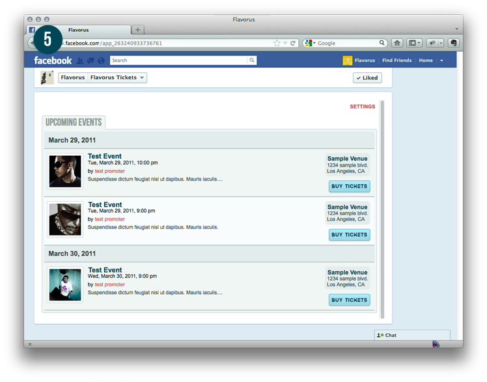
Task: Click the Facebook favicon tab
Action: (x=32, y=30)
